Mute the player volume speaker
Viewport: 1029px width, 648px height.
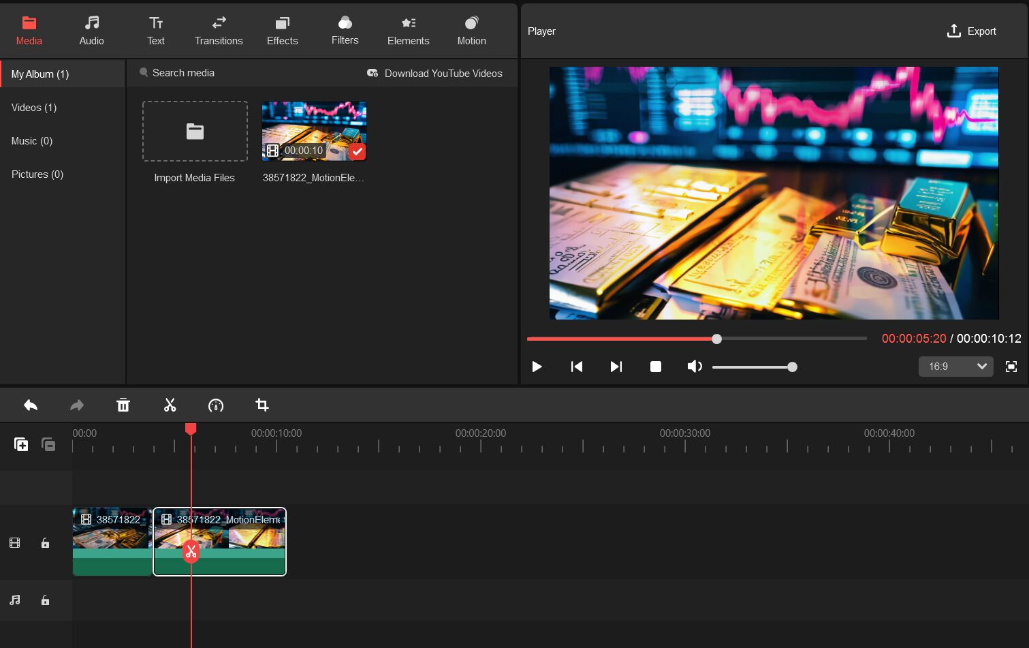point(694,367)
